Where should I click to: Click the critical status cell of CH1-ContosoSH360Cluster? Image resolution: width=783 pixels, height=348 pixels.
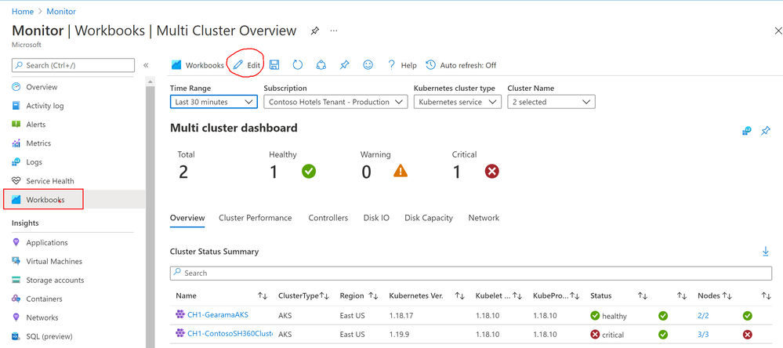(607, 335)
